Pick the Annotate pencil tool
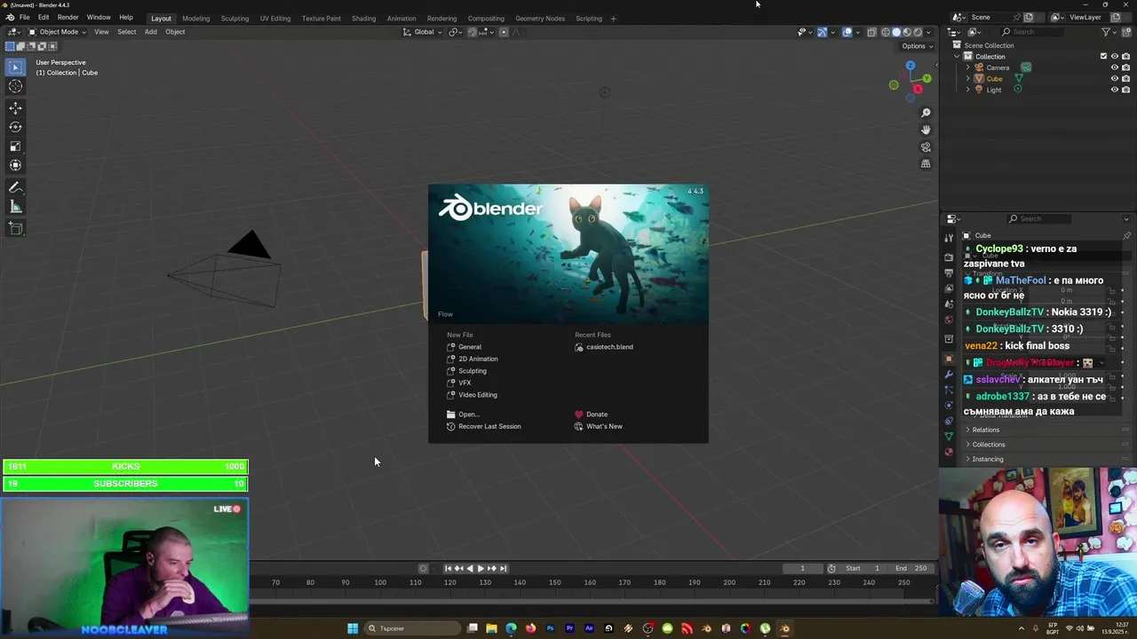This screenshot has width=1137, height=639. (15, 188)
